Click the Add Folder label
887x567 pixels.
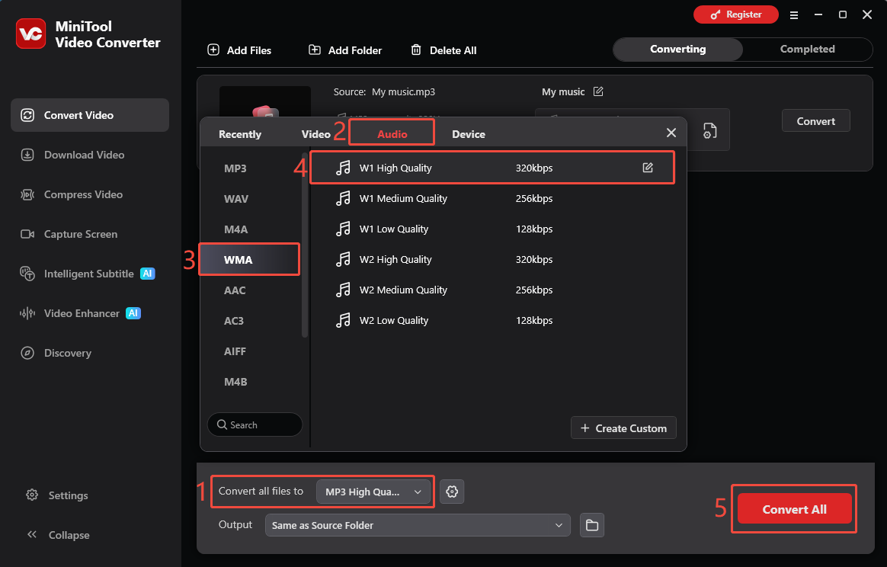(354, 50)
